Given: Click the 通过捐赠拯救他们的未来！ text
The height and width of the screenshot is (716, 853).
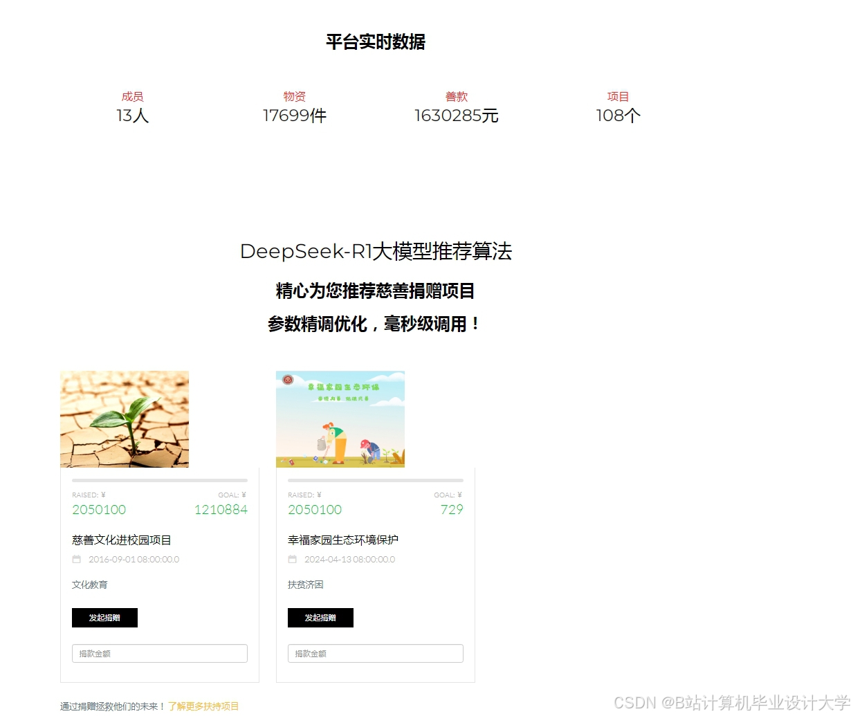Looking at the screenshot, I should [113, 706].
